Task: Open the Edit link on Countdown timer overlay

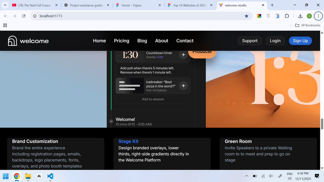Action: click(161, 57)
